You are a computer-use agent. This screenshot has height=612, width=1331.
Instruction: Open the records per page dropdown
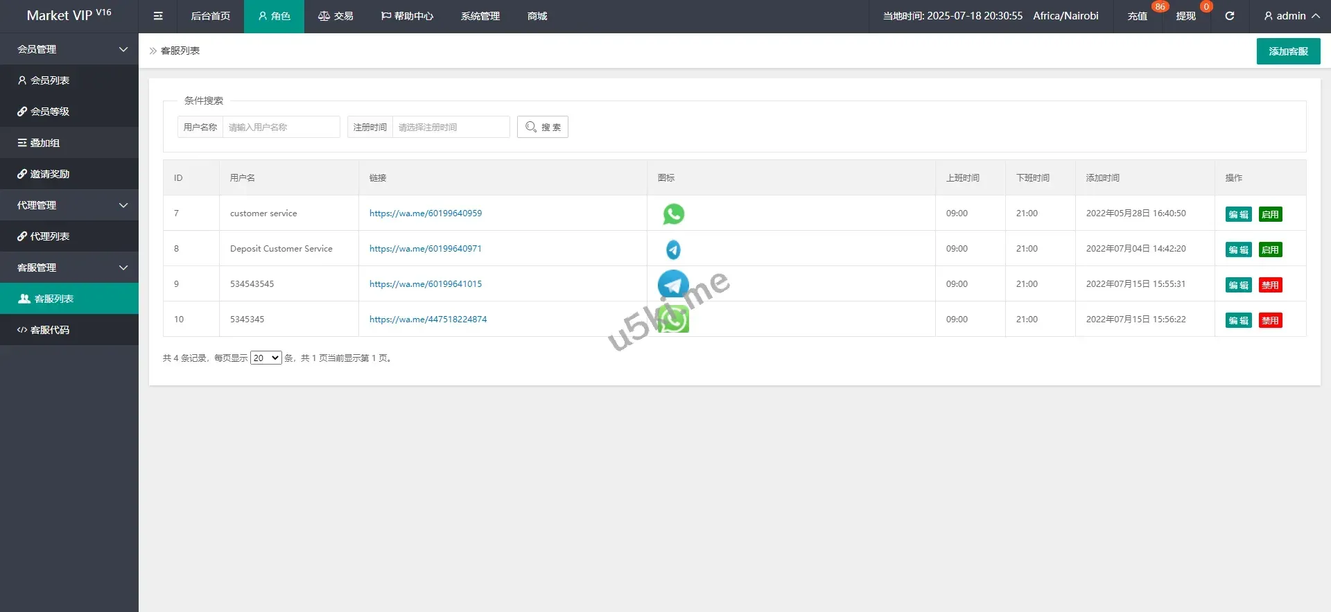click(266, 358)
